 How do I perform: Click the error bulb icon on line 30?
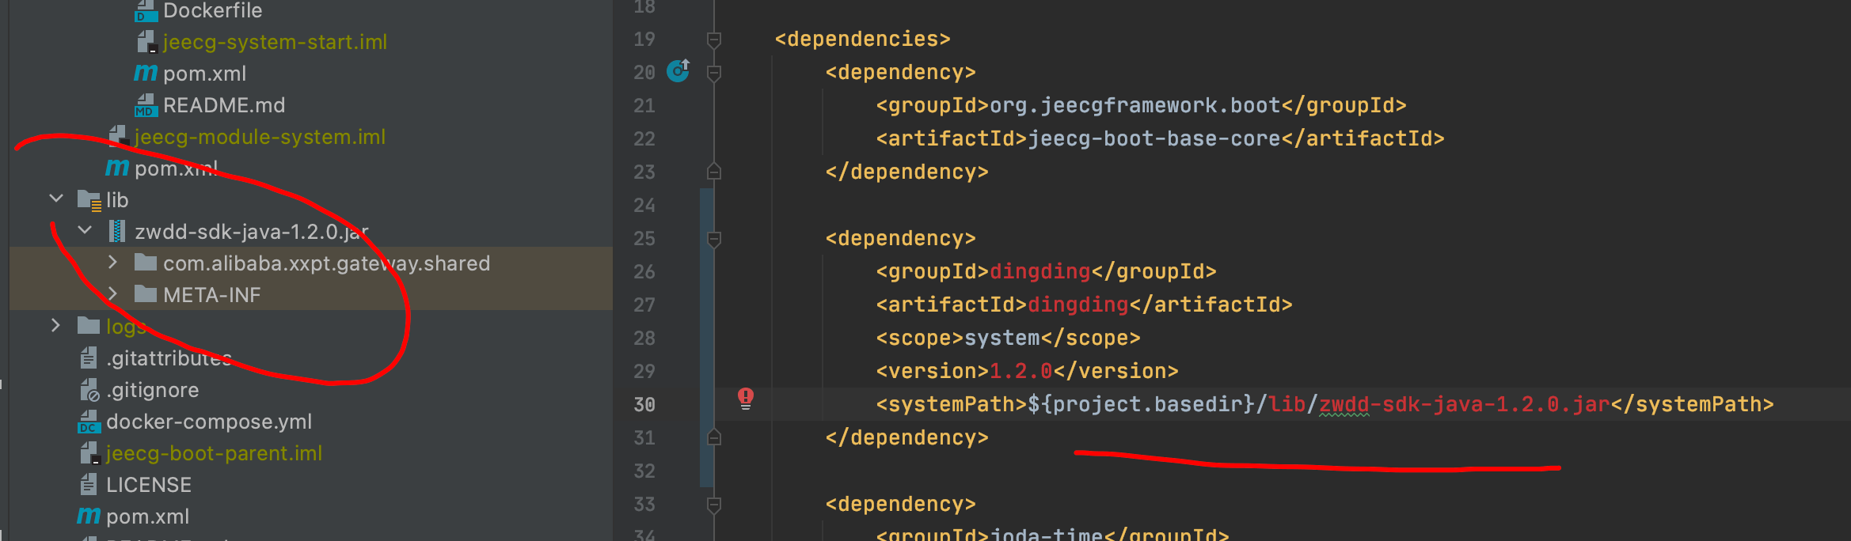745,398
